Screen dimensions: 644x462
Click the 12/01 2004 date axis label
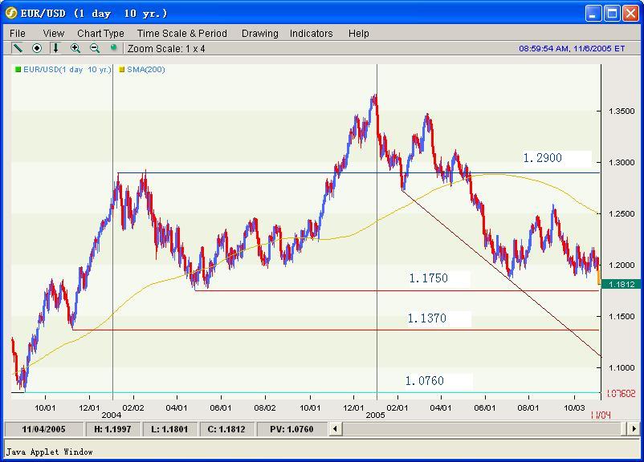(x=89, y=407)
